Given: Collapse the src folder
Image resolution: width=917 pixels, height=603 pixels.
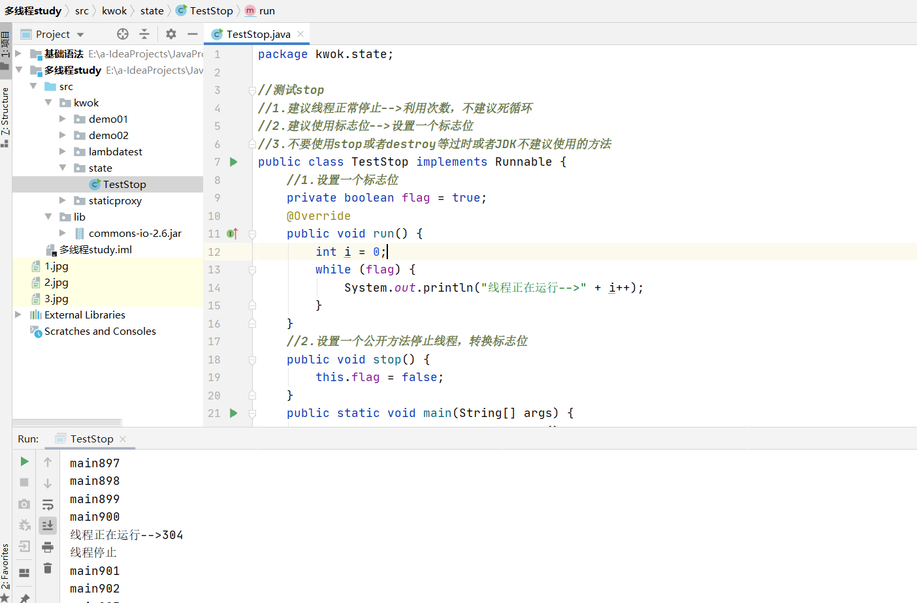Looking at the screenshot, I should pyautogui.click(x=33, y=86).
